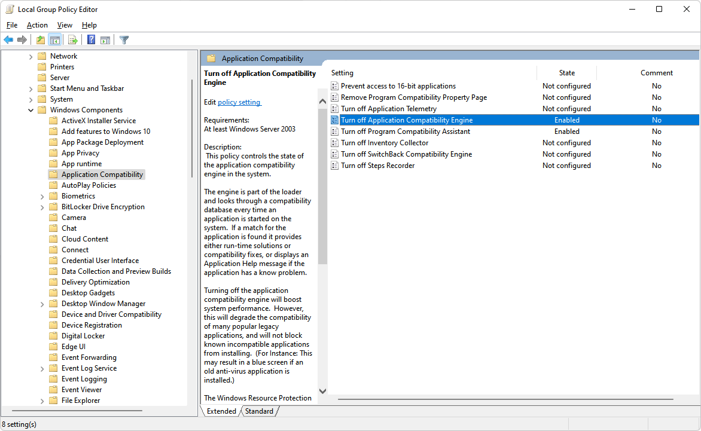Select the Edge UI tree folder

click(x=74, y=347)
